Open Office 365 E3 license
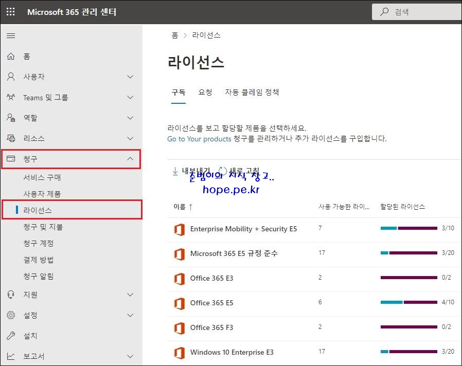 coord(211,278)
